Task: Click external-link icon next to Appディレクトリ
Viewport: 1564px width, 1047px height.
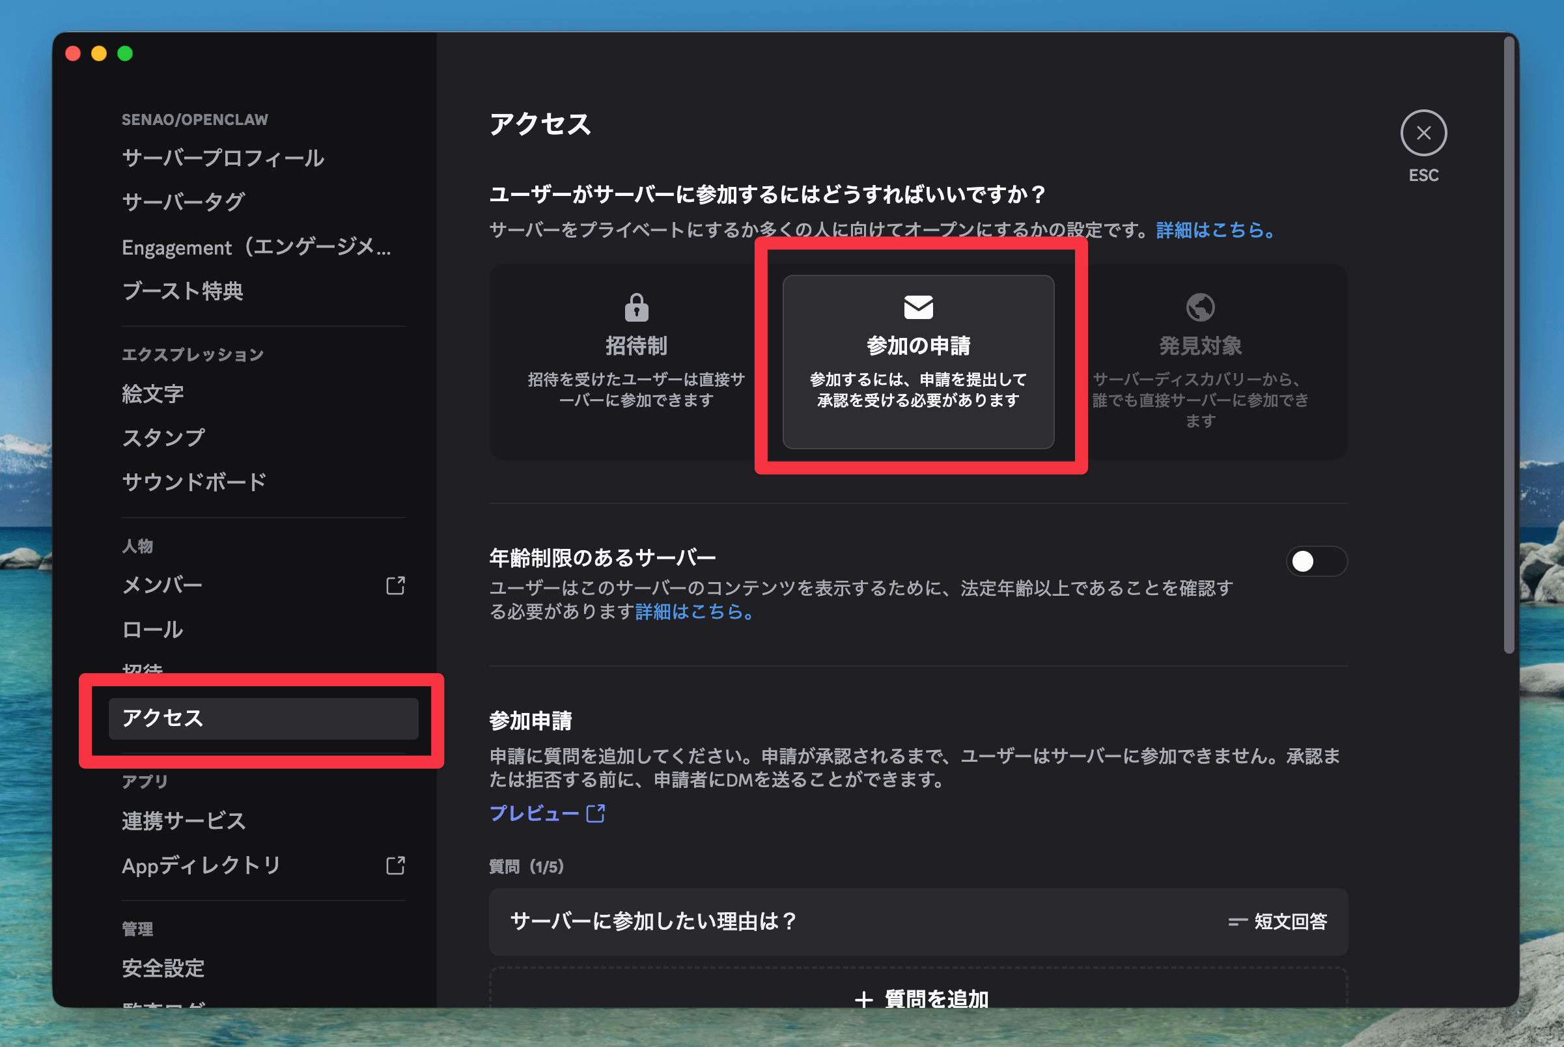Action: [x=395, y=865]
